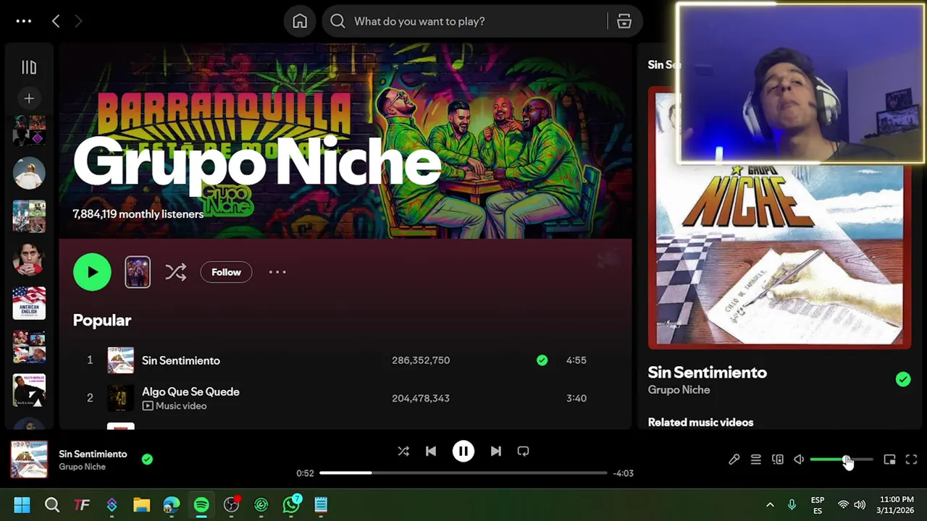Screen dimensions: 927x521
Task: Play Grupo Niche with green play button
Action: 92,272
